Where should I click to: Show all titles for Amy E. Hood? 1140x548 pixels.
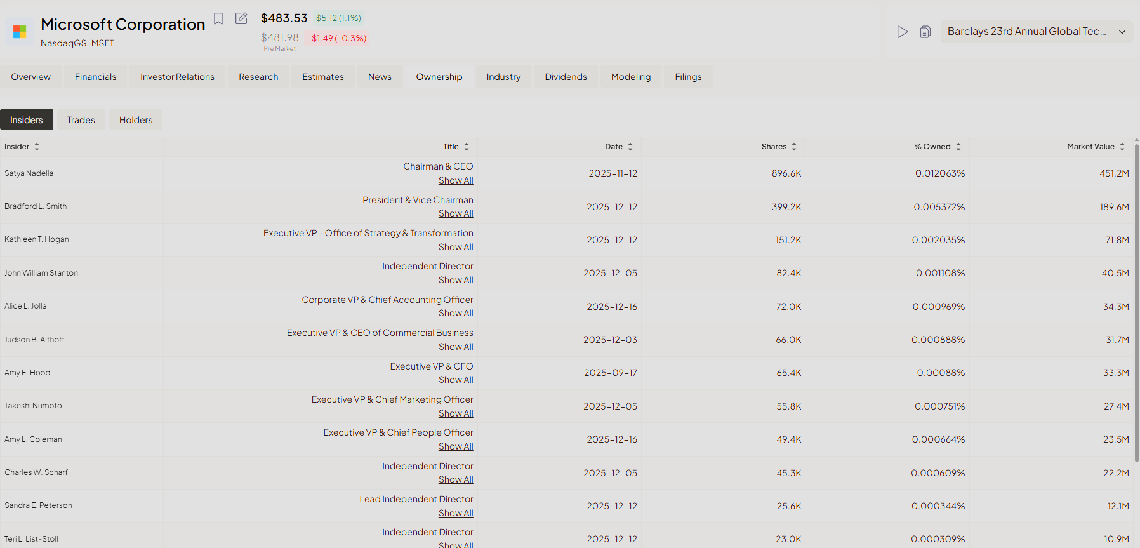456,380
